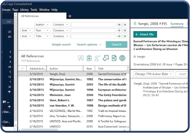Image resolution: width=190 pixels, height=133 pixels.
Task: Open the Chicago 17th Author-Date style dropdown
Action: pos(154,74)
